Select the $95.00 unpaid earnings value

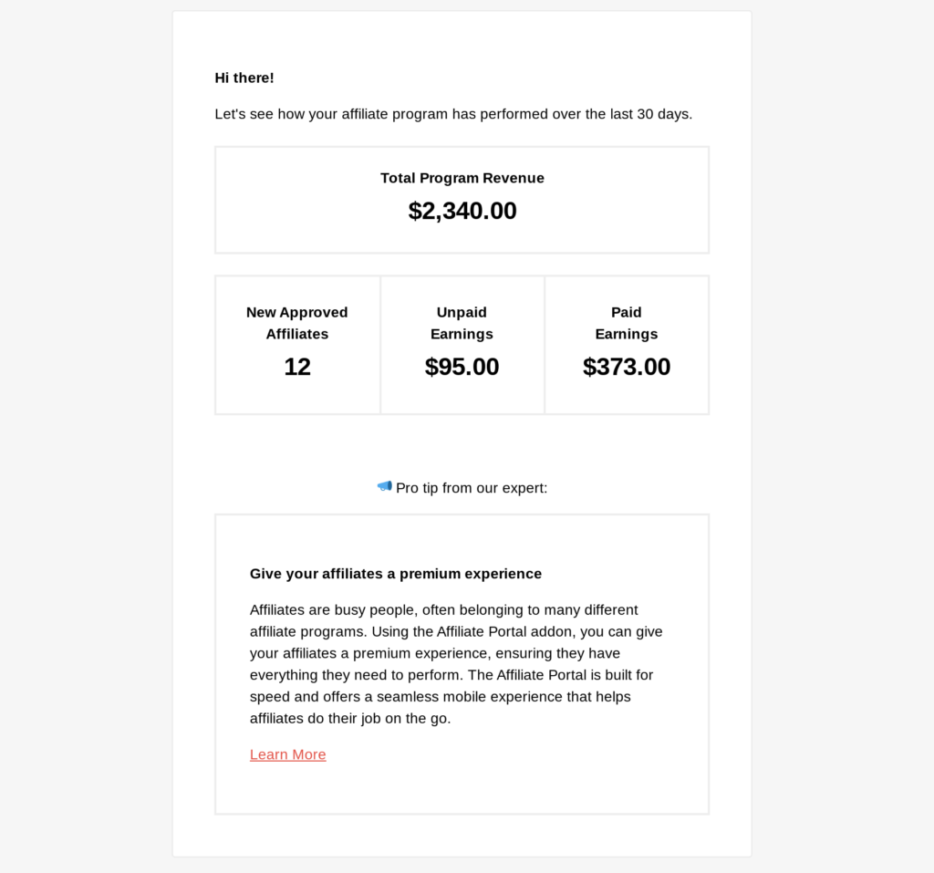[x=462, y=367]
